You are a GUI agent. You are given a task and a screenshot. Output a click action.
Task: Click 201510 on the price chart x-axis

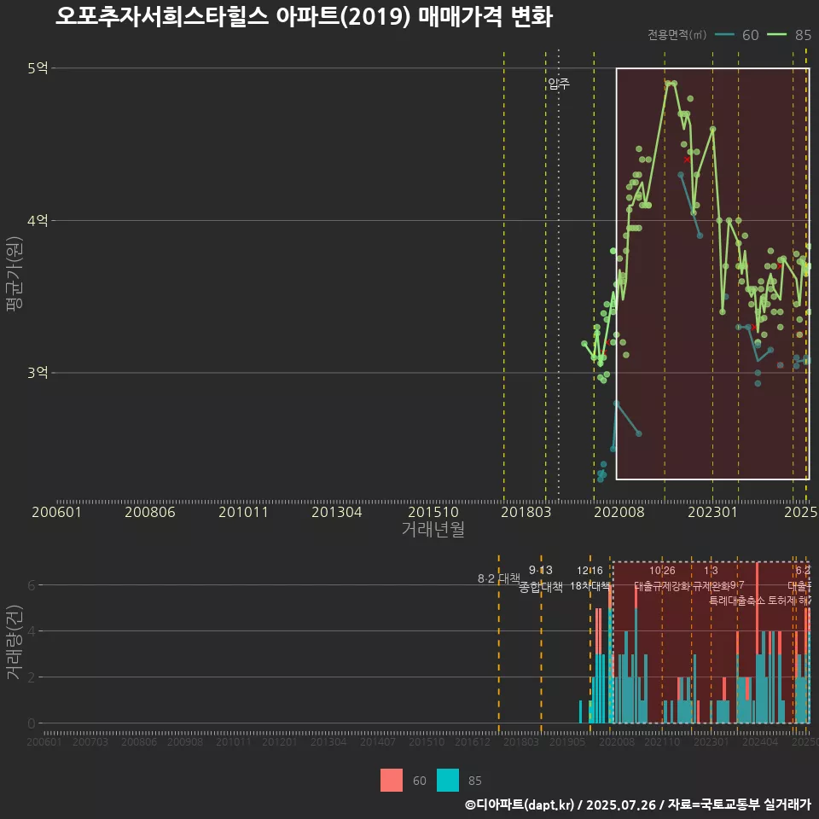coord(433,512)
